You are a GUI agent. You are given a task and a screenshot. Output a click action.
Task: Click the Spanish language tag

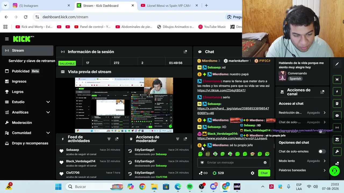pos(295,79)
